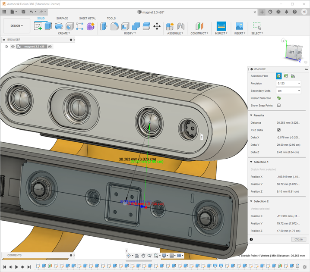Switch to the Sheet Metal tab
The width and height of the screenshot is (310, 272).
[x=88, y=19]
